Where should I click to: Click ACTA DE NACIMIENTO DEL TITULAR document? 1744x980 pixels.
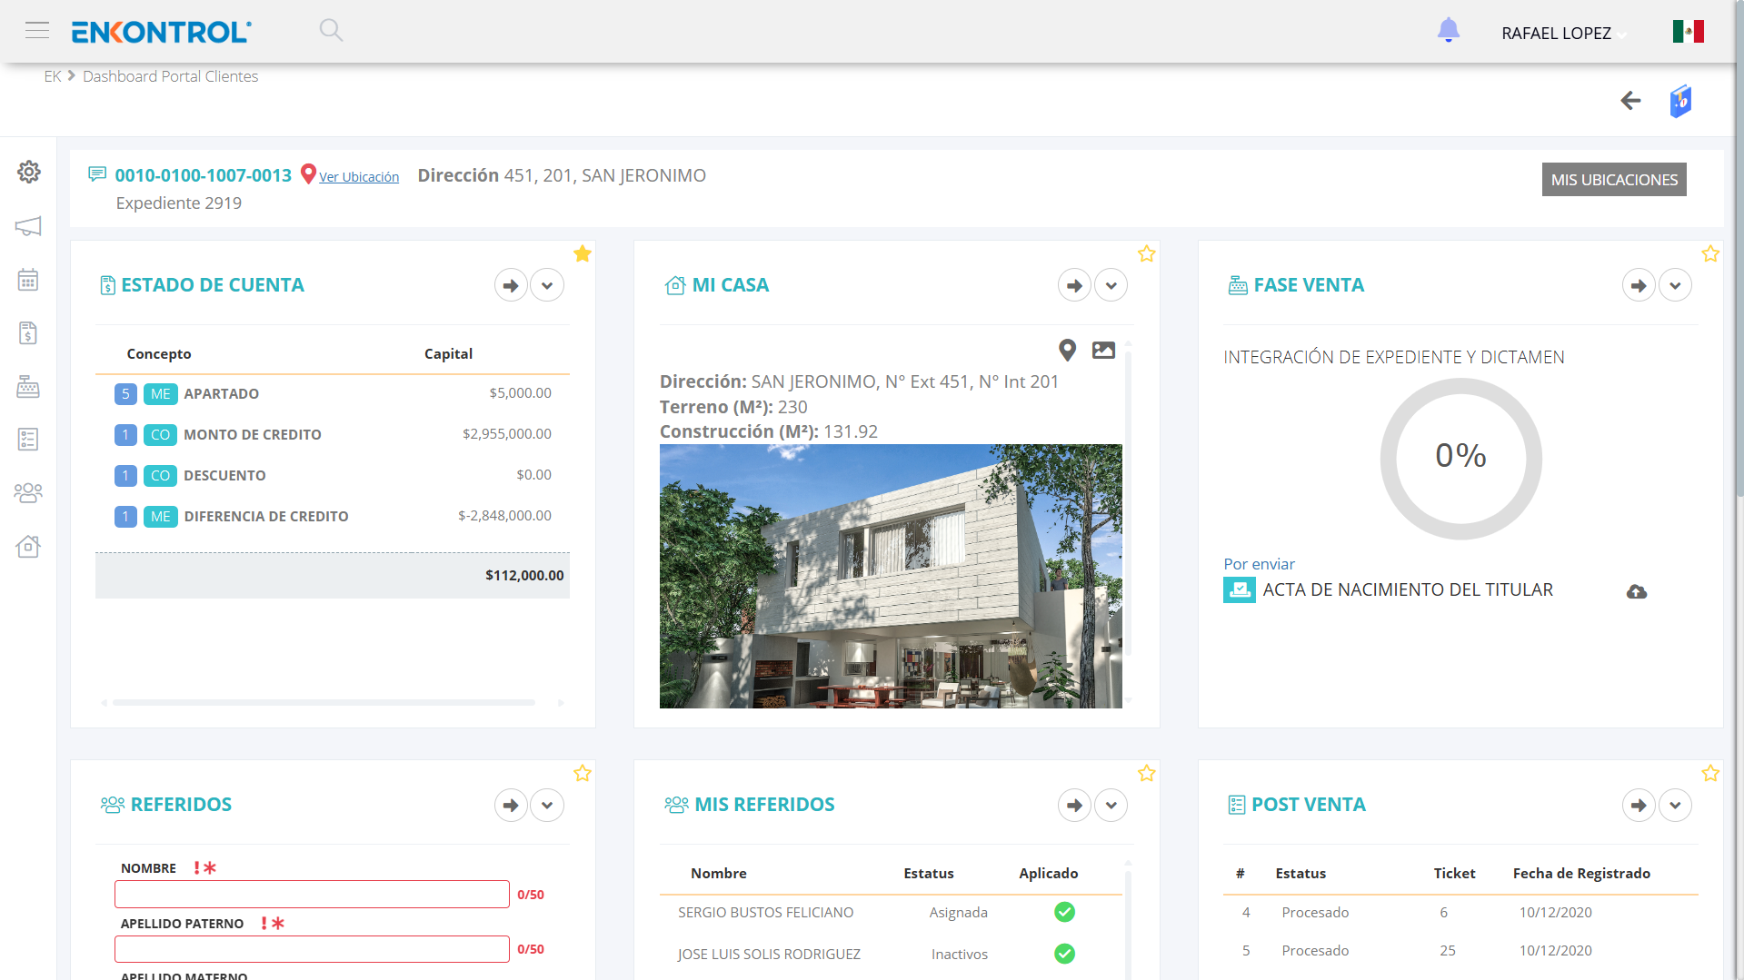point(1408,589)
